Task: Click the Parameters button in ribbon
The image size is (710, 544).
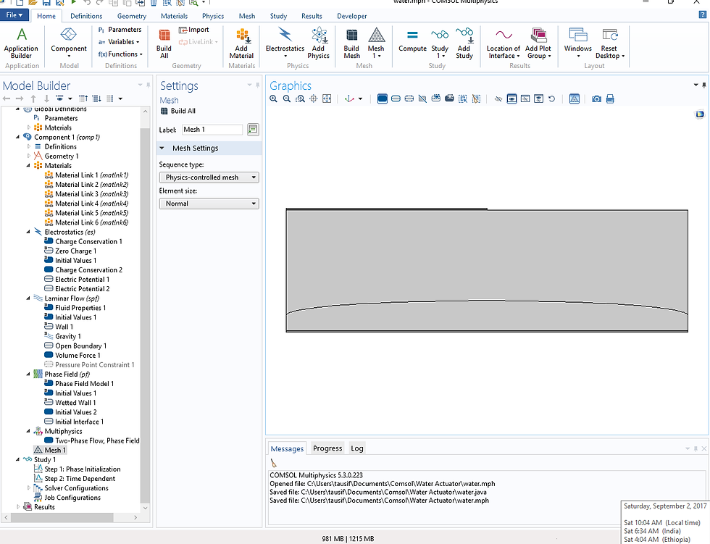Action: coord(120,30)
